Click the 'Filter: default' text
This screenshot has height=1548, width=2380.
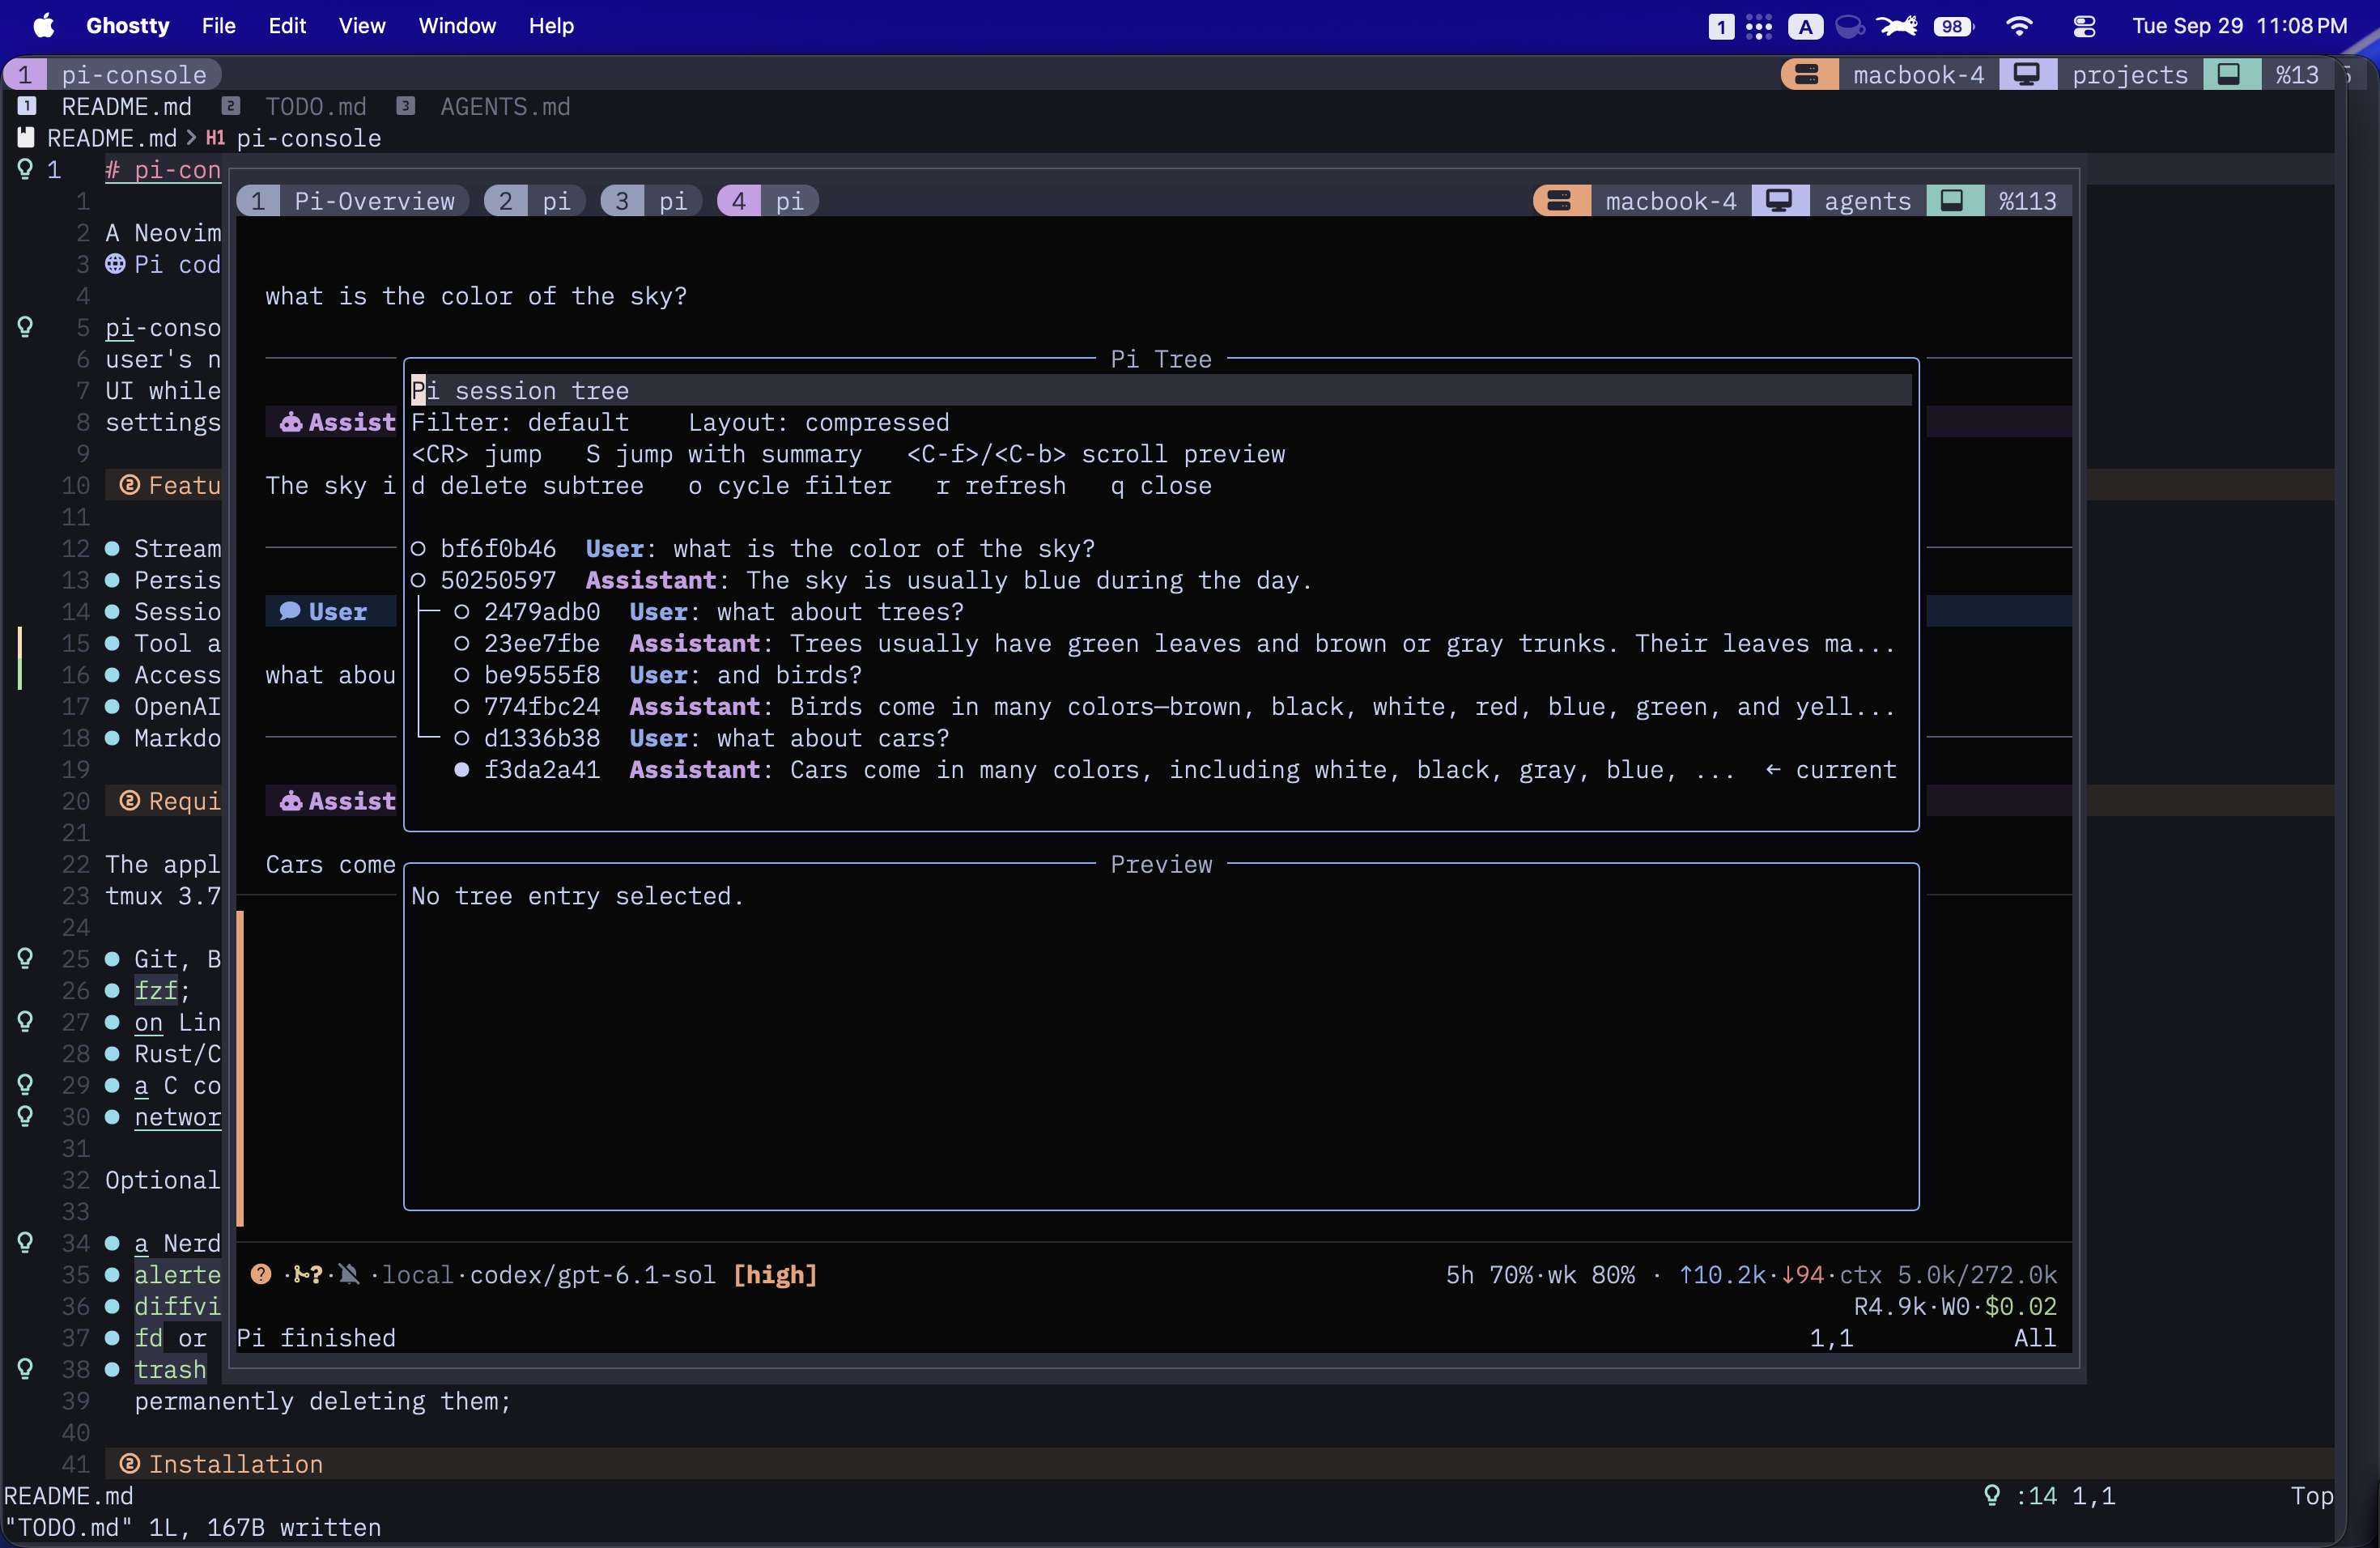coord(520,422)
